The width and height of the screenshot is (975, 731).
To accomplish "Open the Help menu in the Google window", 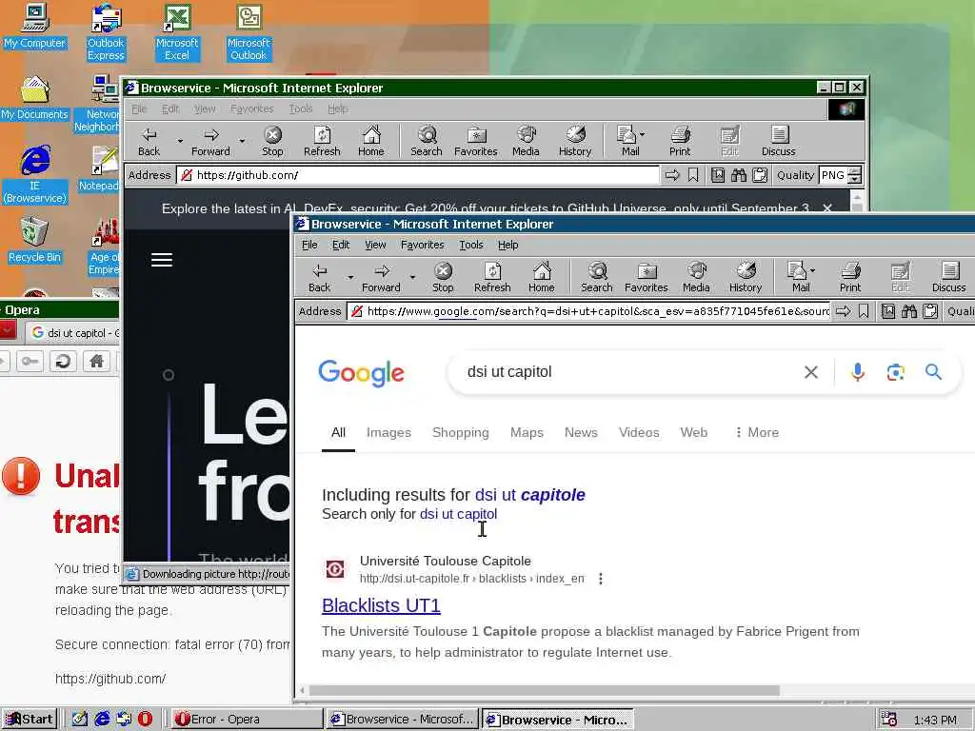I will (508, 245).
